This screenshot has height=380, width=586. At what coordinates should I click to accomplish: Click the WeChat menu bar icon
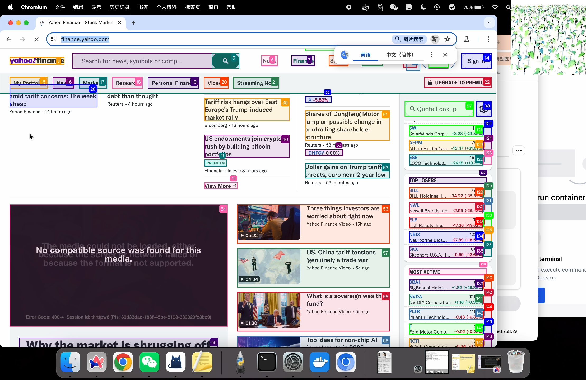click(x=394, y=7)
